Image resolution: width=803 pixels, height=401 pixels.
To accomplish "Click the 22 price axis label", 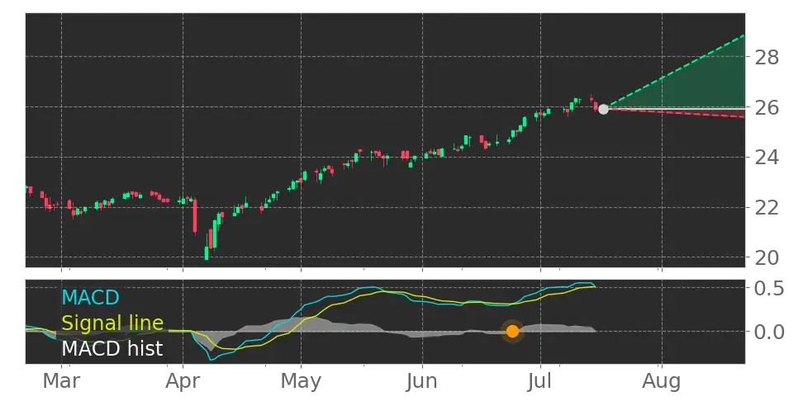I will point(766,208).
